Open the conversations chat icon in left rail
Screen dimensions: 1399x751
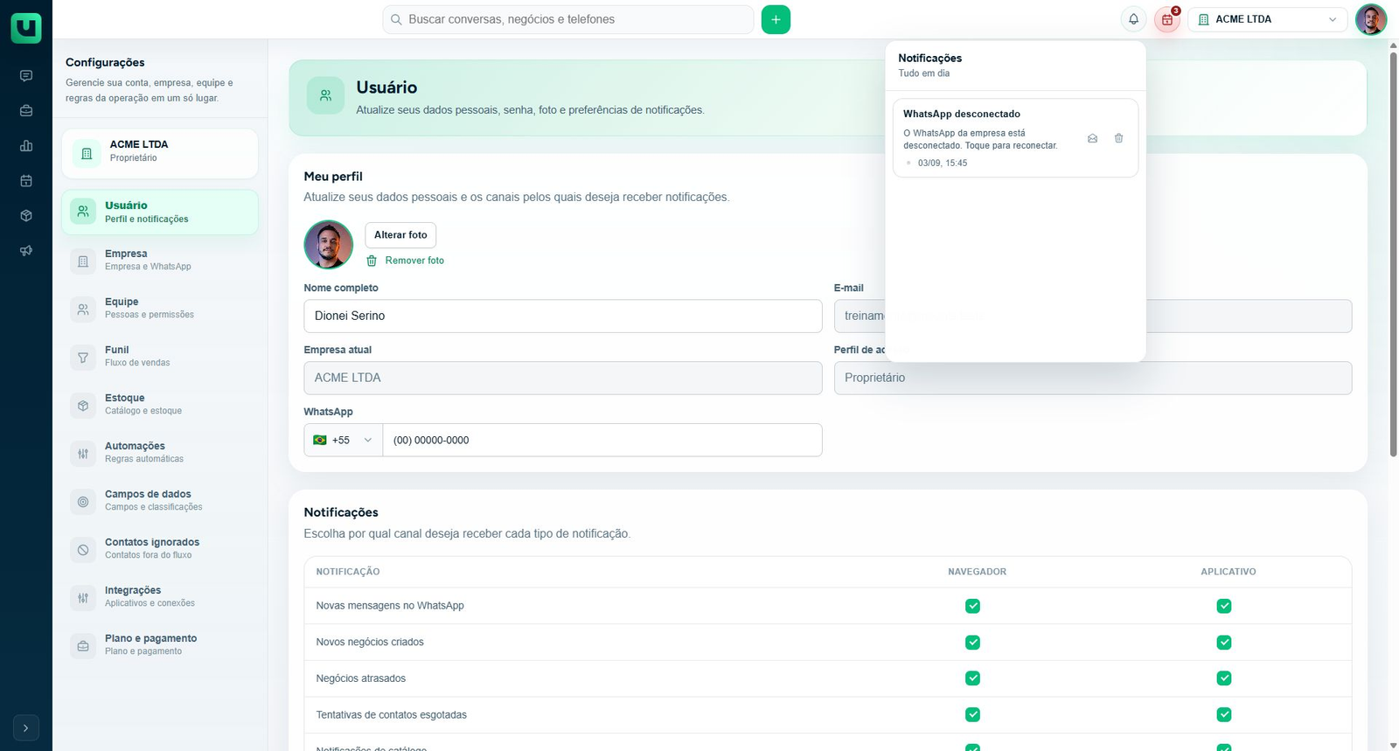pyautogui.click(x=26, y=76)
